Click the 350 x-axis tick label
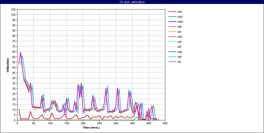264x133 pixels. coord(132,123)
